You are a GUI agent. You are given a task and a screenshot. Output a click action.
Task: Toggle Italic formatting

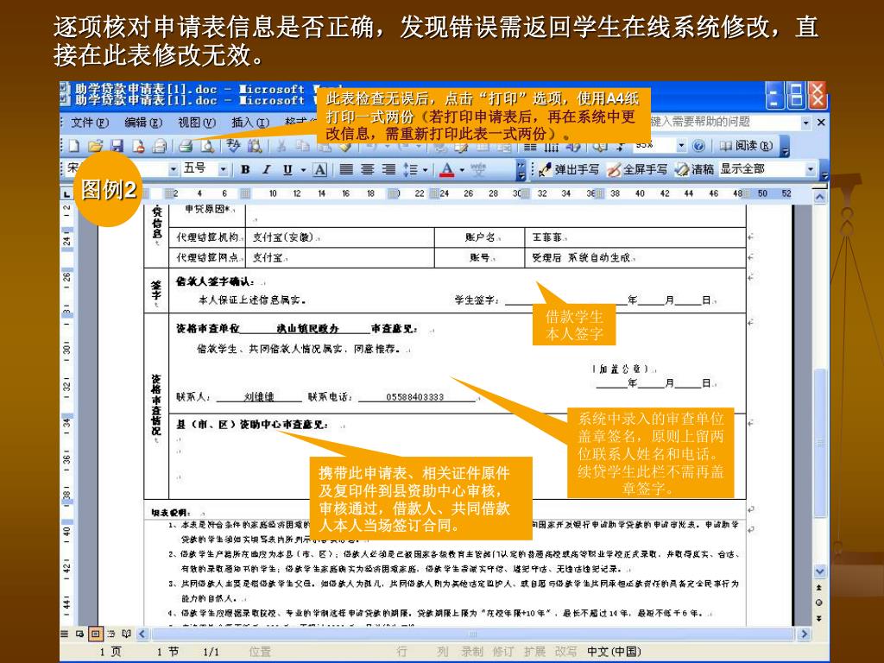click(x=266, y=169)
